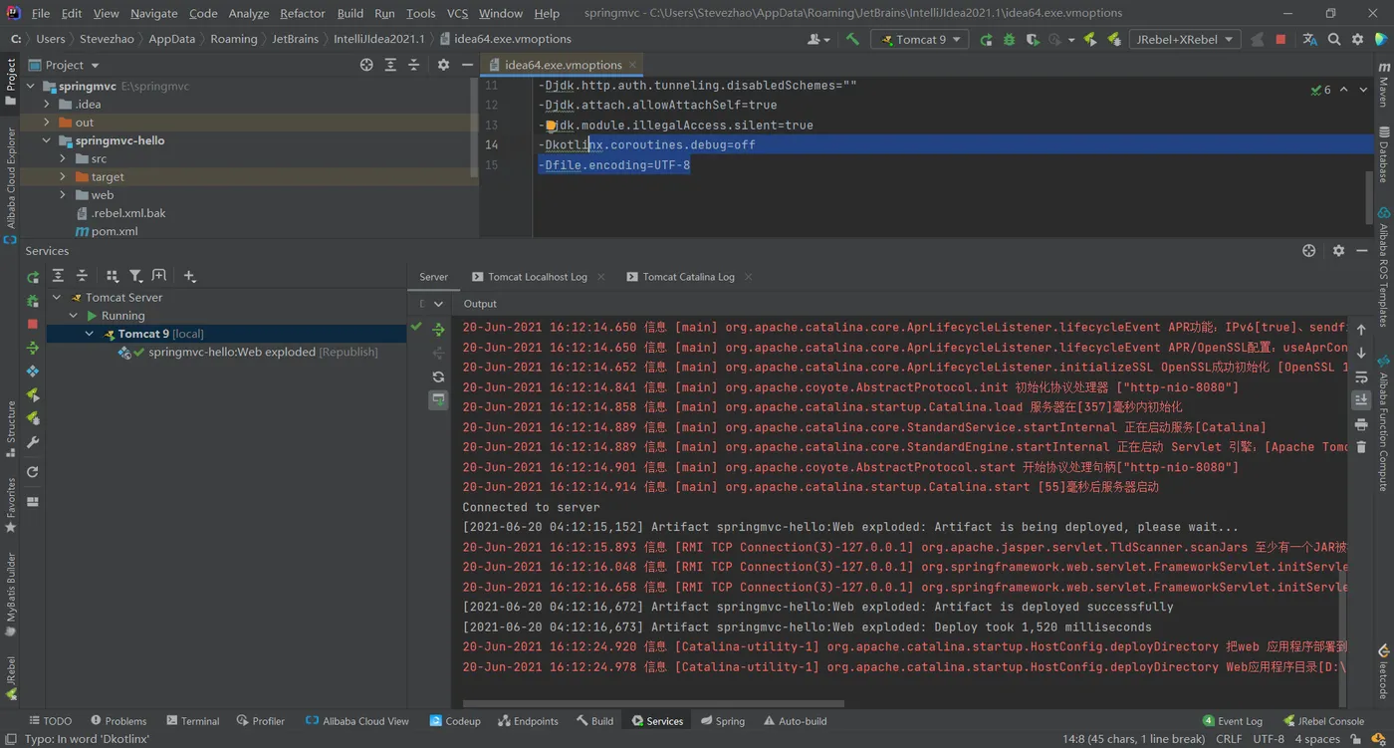The width and height of the screenshot is (1394, 748).
Task: Open Services panel settings gear
Action: [1338, 251]
